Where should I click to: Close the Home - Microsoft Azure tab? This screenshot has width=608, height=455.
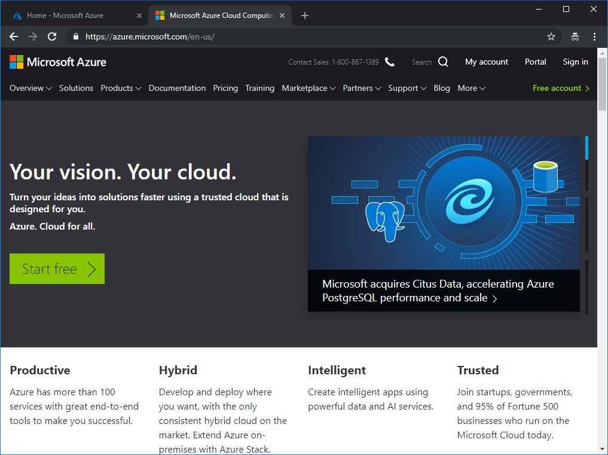tap(139, 16)
